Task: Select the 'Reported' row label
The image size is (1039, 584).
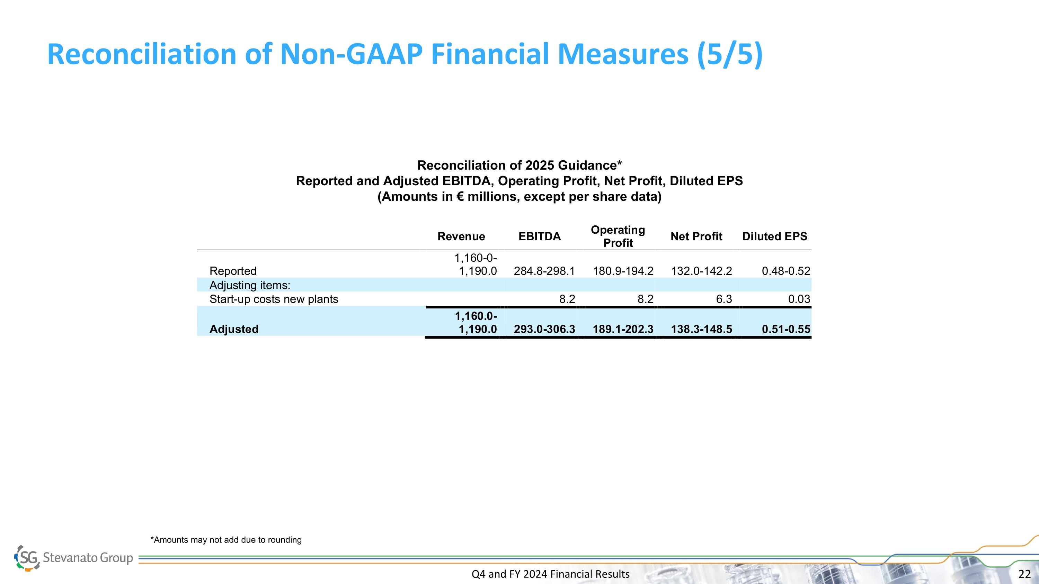Action: pos(233,271)
